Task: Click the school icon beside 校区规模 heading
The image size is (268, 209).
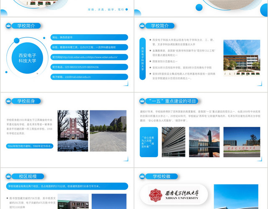Action: [x=8, y=176]
